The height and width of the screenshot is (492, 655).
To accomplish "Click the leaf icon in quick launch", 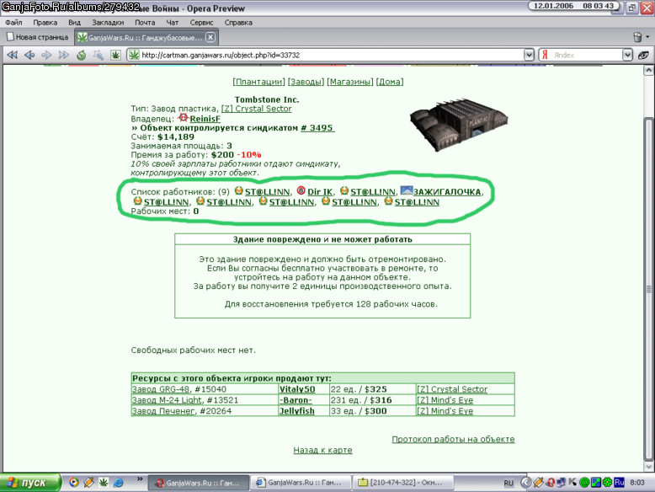I will 104,483.
